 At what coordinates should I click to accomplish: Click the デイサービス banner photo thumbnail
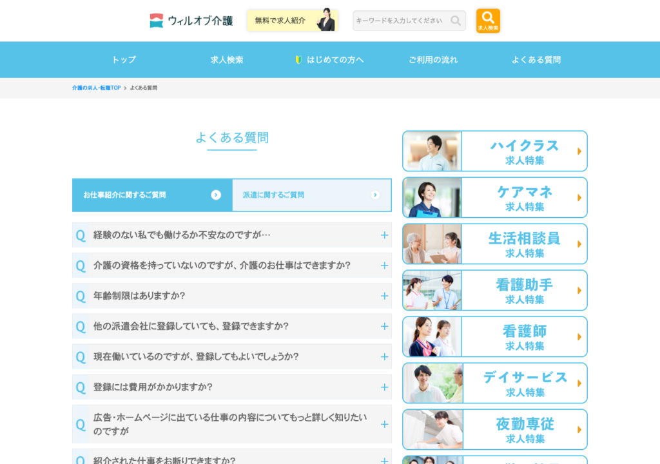[432, 383]
